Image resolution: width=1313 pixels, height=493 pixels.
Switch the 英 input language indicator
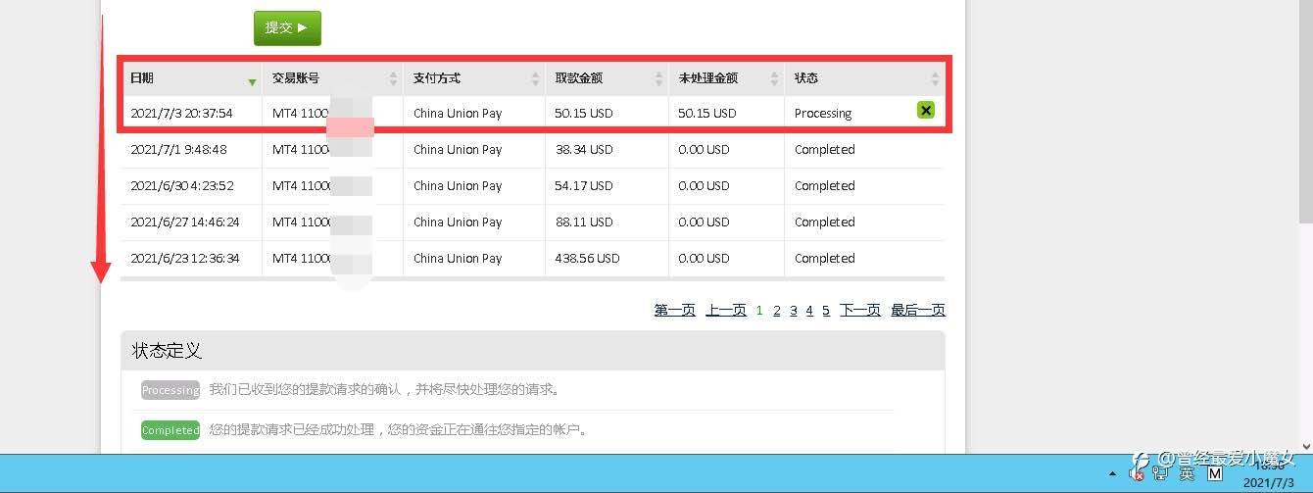coord(1187,473)
